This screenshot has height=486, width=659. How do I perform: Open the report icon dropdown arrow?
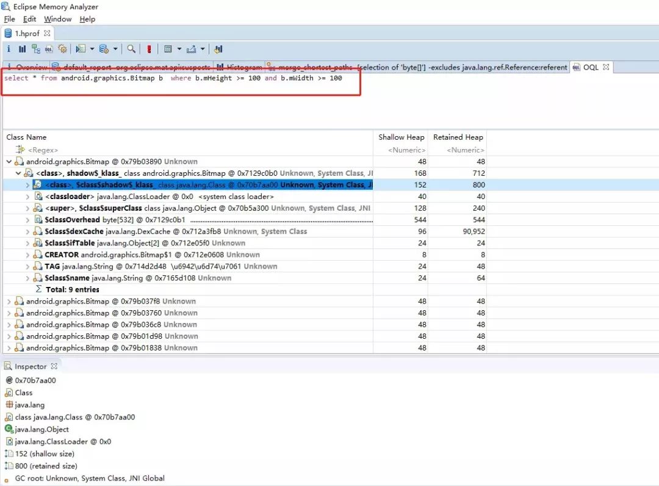pyautogui.click(x=92, y=49)
